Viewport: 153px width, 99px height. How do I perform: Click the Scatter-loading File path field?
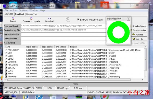tap(63, 30)
